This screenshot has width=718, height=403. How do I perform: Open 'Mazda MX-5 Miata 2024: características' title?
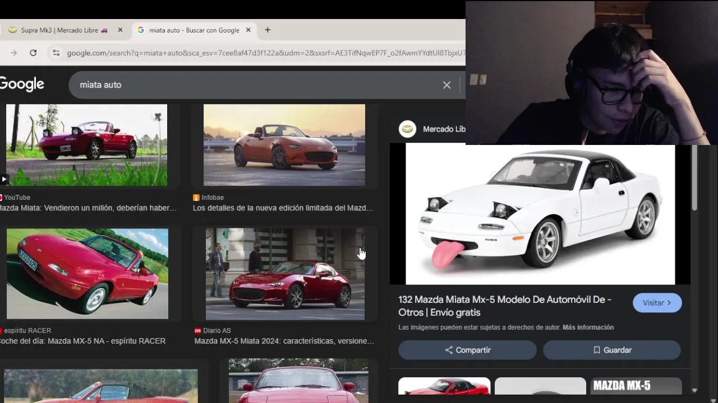[x=284, y=341]
